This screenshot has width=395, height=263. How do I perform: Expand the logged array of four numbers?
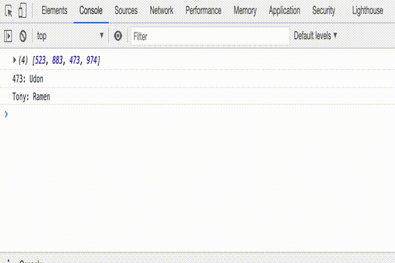click(x=14, y=60)
